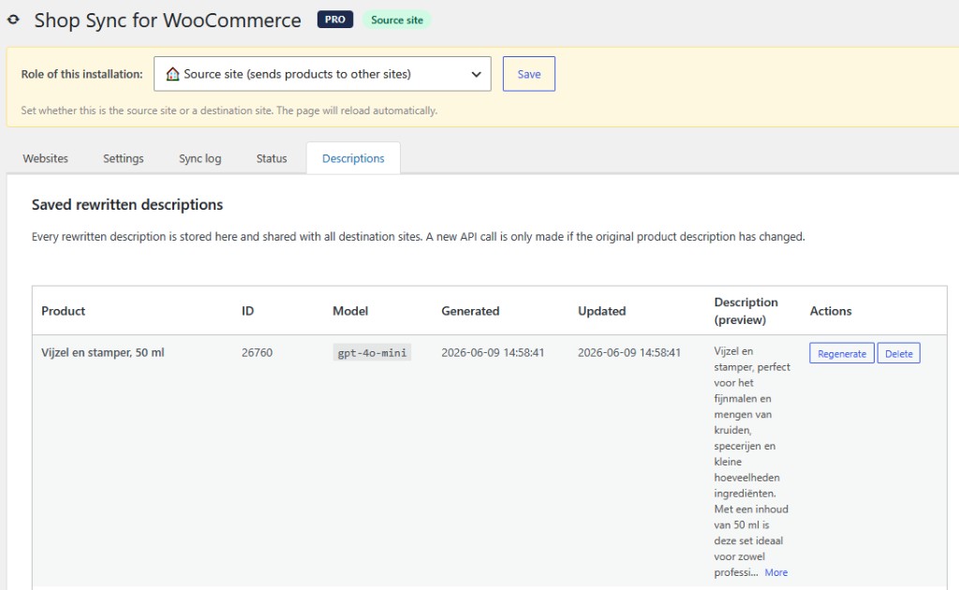Regenerate description for Vijzel en stamper
This screenshot has height=590, width=959.
[842, 353]
